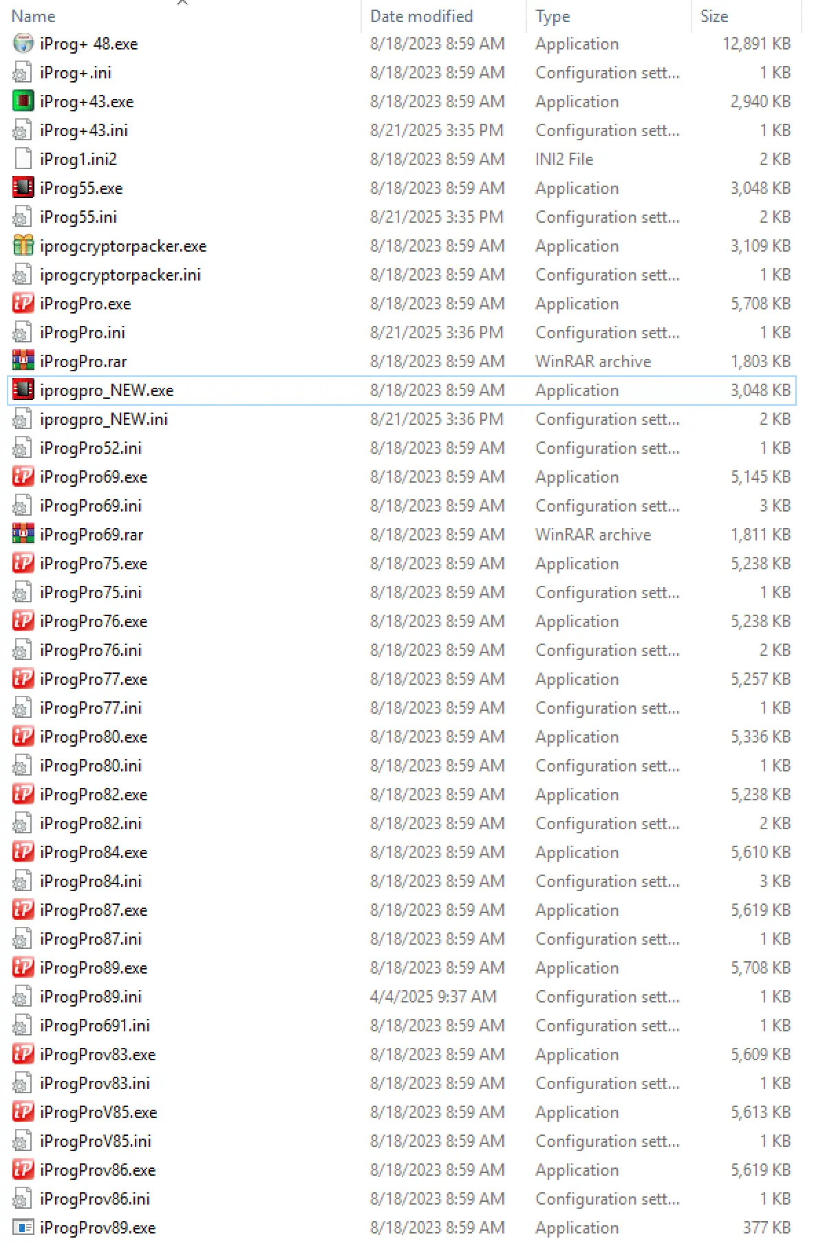Select the iProgPro69.rar archive icon

23,535
